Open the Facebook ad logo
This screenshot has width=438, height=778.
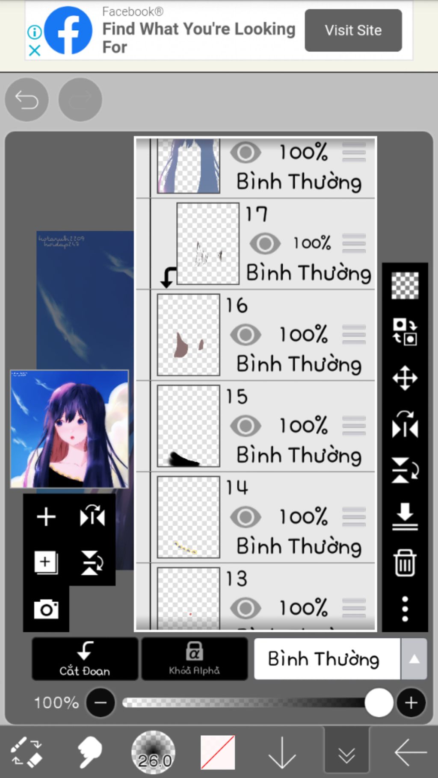[x=68, y=30]
